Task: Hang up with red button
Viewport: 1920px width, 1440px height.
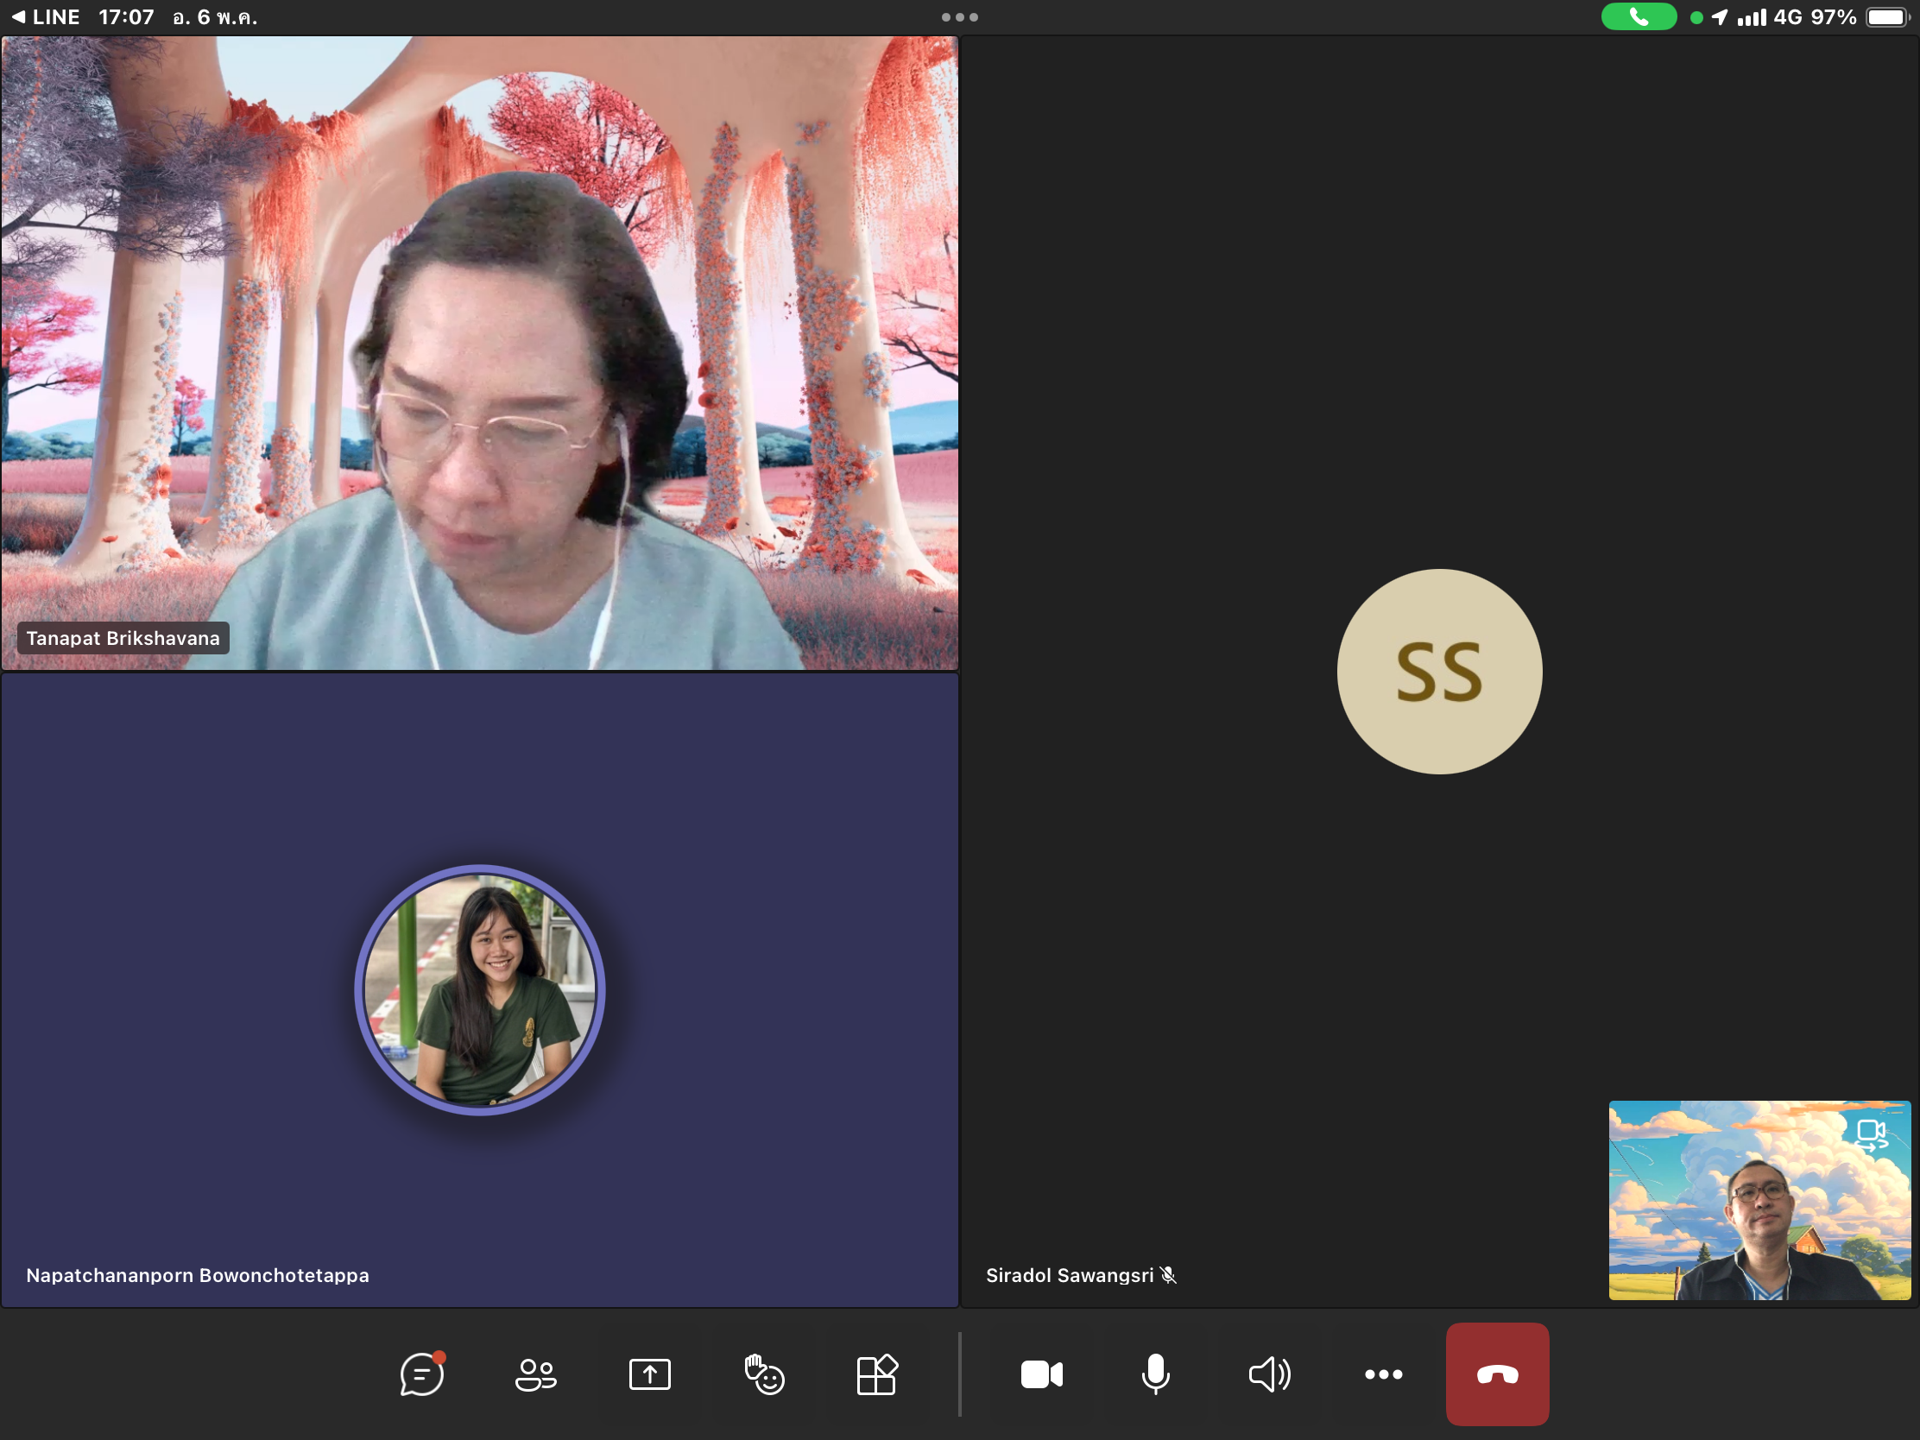Action: click(1497, 1374)
